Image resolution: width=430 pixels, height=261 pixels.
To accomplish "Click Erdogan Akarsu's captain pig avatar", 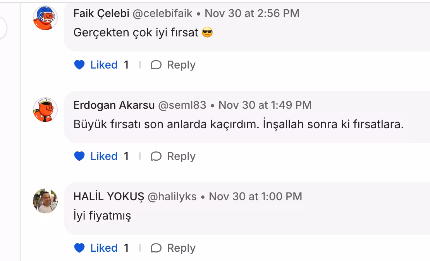I will click(x=45, y=110).
